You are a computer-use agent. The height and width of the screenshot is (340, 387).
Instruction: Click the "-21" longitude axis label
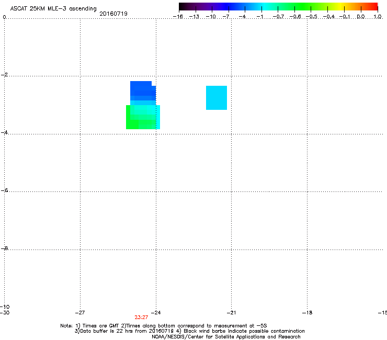pyautogui.click(x=231, y=313)
